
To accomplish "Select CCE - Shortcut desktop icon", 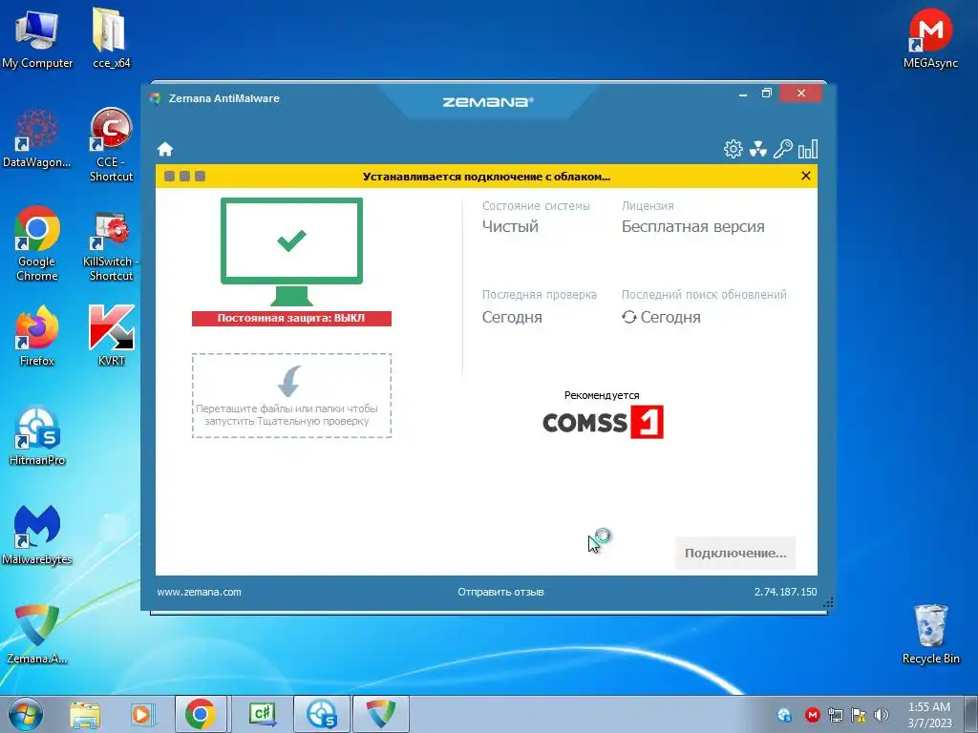I will [x=111, y=145].
